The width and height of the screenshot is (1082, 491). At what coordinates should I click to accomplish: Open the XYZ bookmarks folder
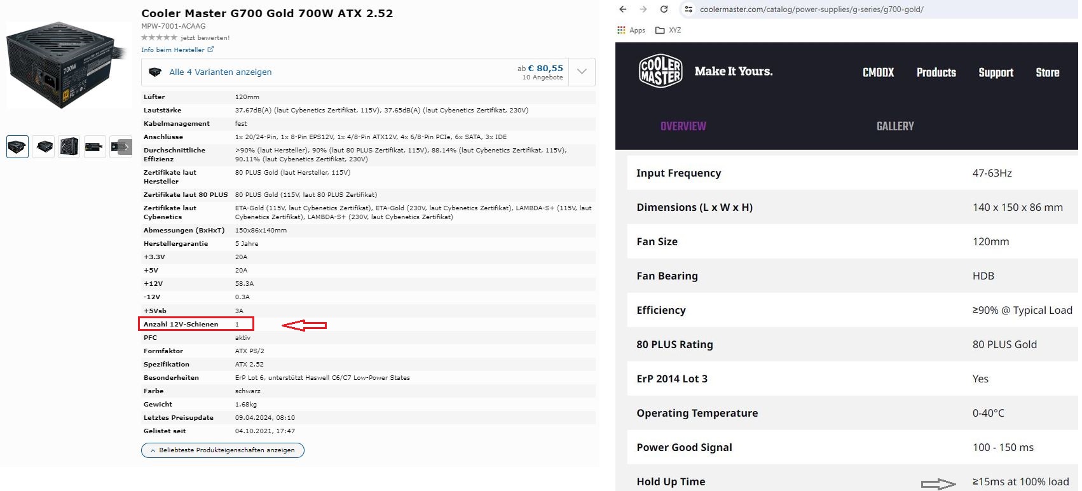[x=668, y=30]
